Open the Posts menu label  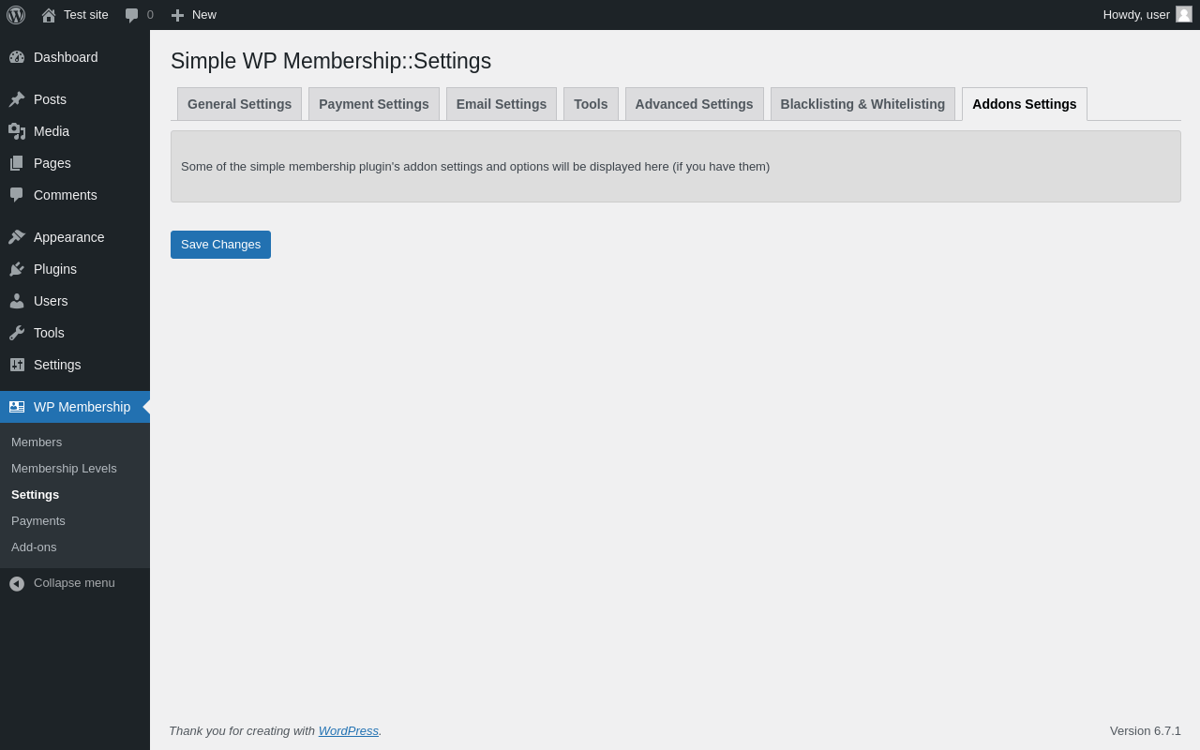50,99
